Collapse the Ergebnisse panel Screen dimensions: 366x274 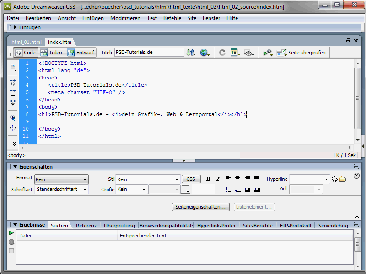(16, 225)
